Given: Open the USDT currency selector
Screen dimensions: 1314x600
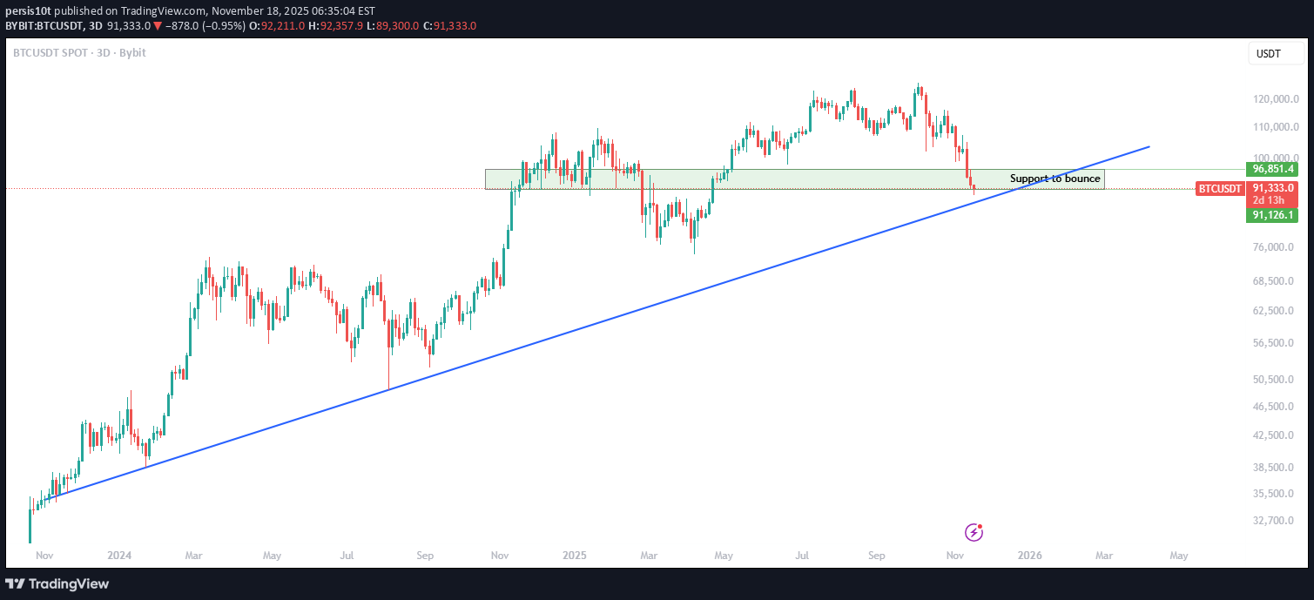Looking at the screenshot, I should [1268, 54].
